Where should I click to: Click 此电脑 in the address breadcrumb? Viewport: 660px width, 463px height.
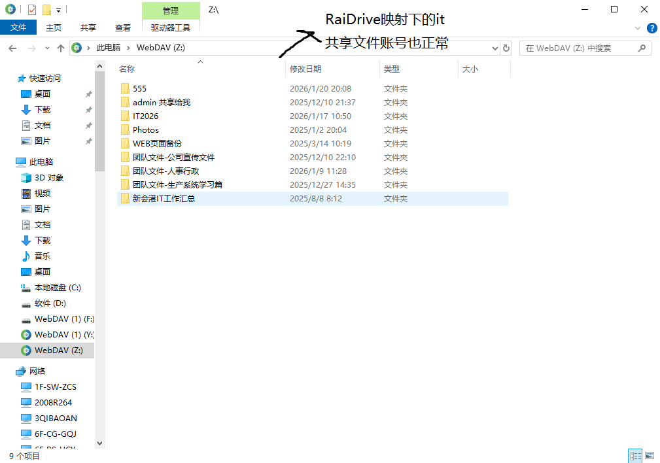(x=109, y=48)
